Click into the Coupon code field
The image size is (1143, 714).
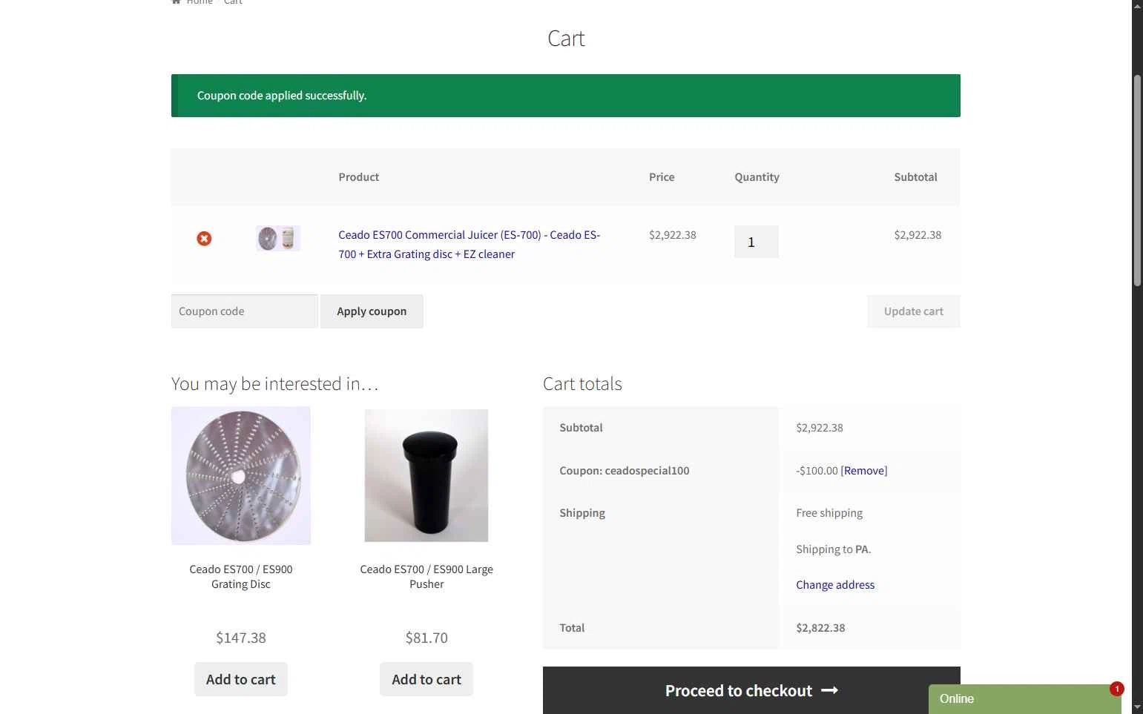245,311
